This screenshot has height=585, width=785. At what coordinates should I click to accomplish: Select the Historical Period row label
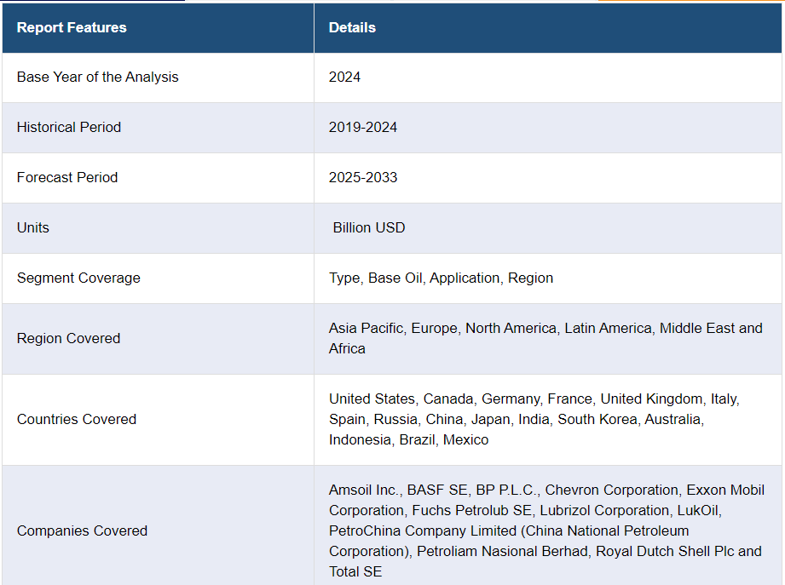point(69,127)
